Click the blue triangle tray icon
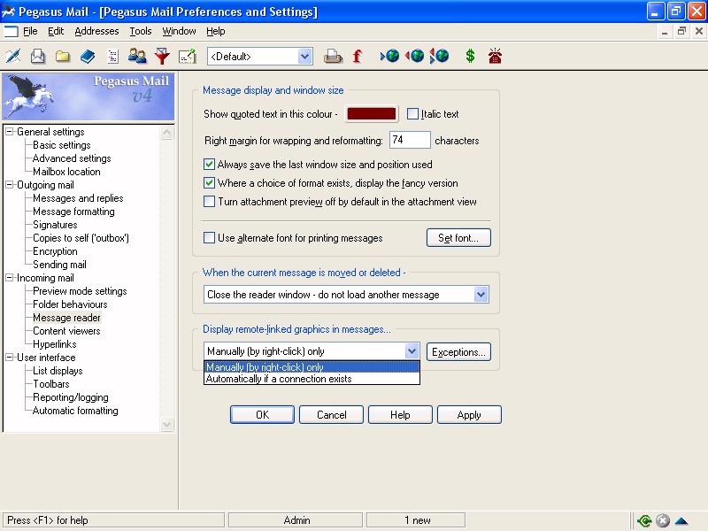708x531 pixels. 681,521
